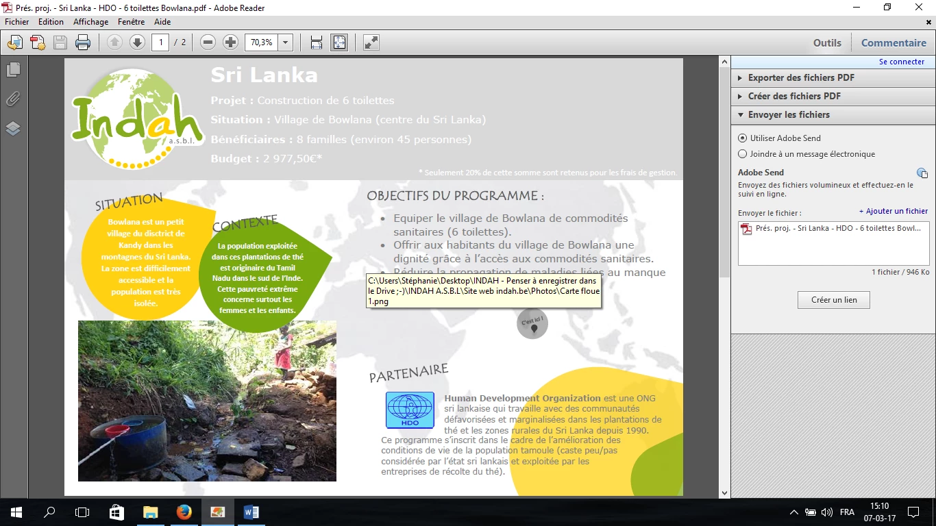Zoom out with the minus icon

[x=208, y=42]
